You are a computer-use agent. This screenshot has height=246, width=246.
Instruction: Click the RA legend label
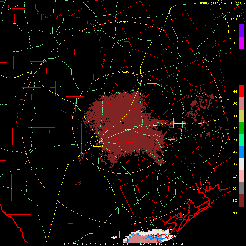click(235, 140)
